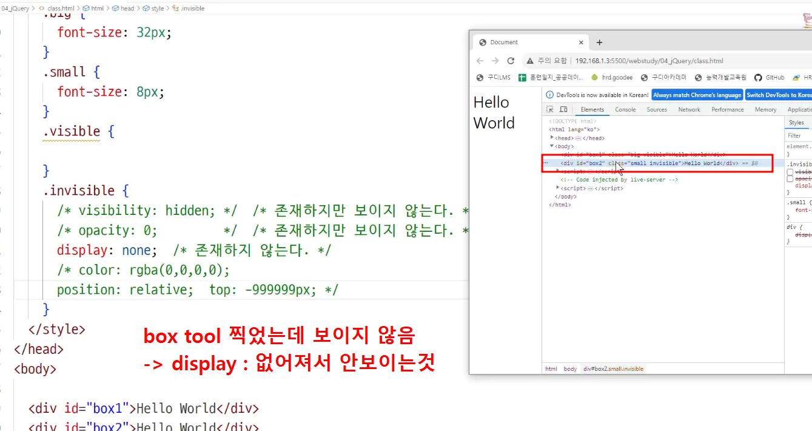Click the .small selector in editor
The height and width of the screenshot is (431, 812).
click(x=64, y=72)
